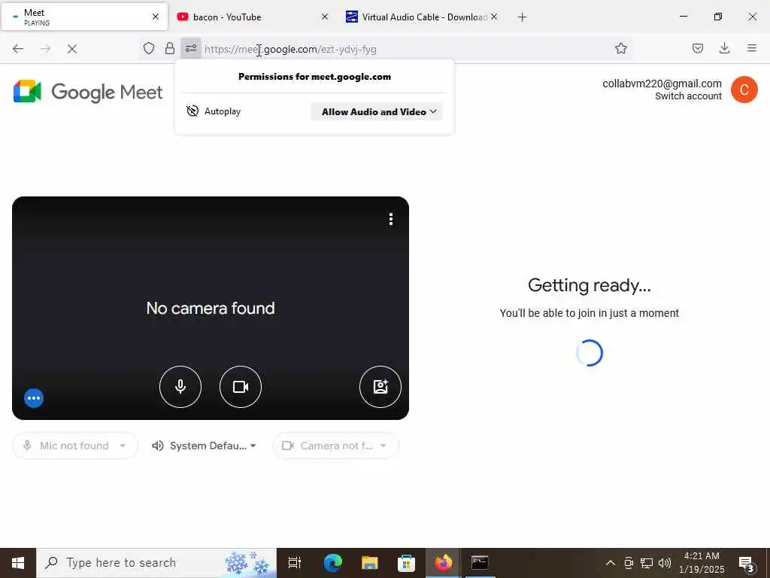Switch to the Meet browser tab
Image resolution: width=770 pixels, height=578 pixels.
point(84,17)
